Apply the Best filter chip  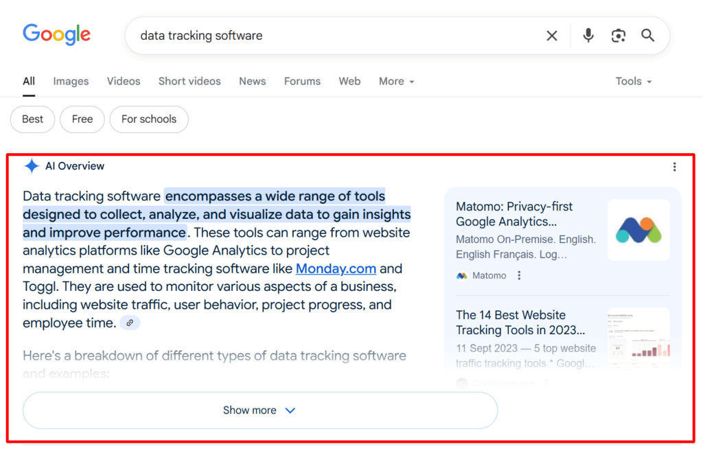pyautogui.click(x=33, y=119)
